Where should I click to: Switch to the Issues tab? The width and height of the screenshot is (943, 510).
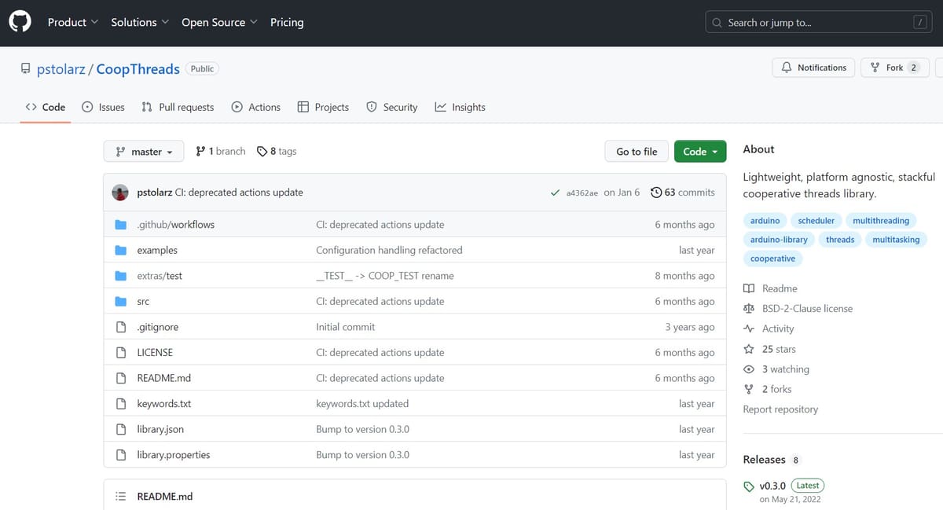coord(103,107)
